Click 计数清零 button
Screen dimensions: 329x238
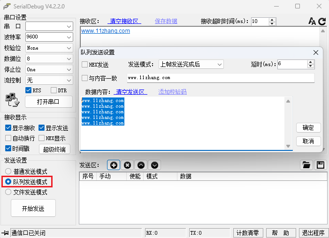coord(248,233)
